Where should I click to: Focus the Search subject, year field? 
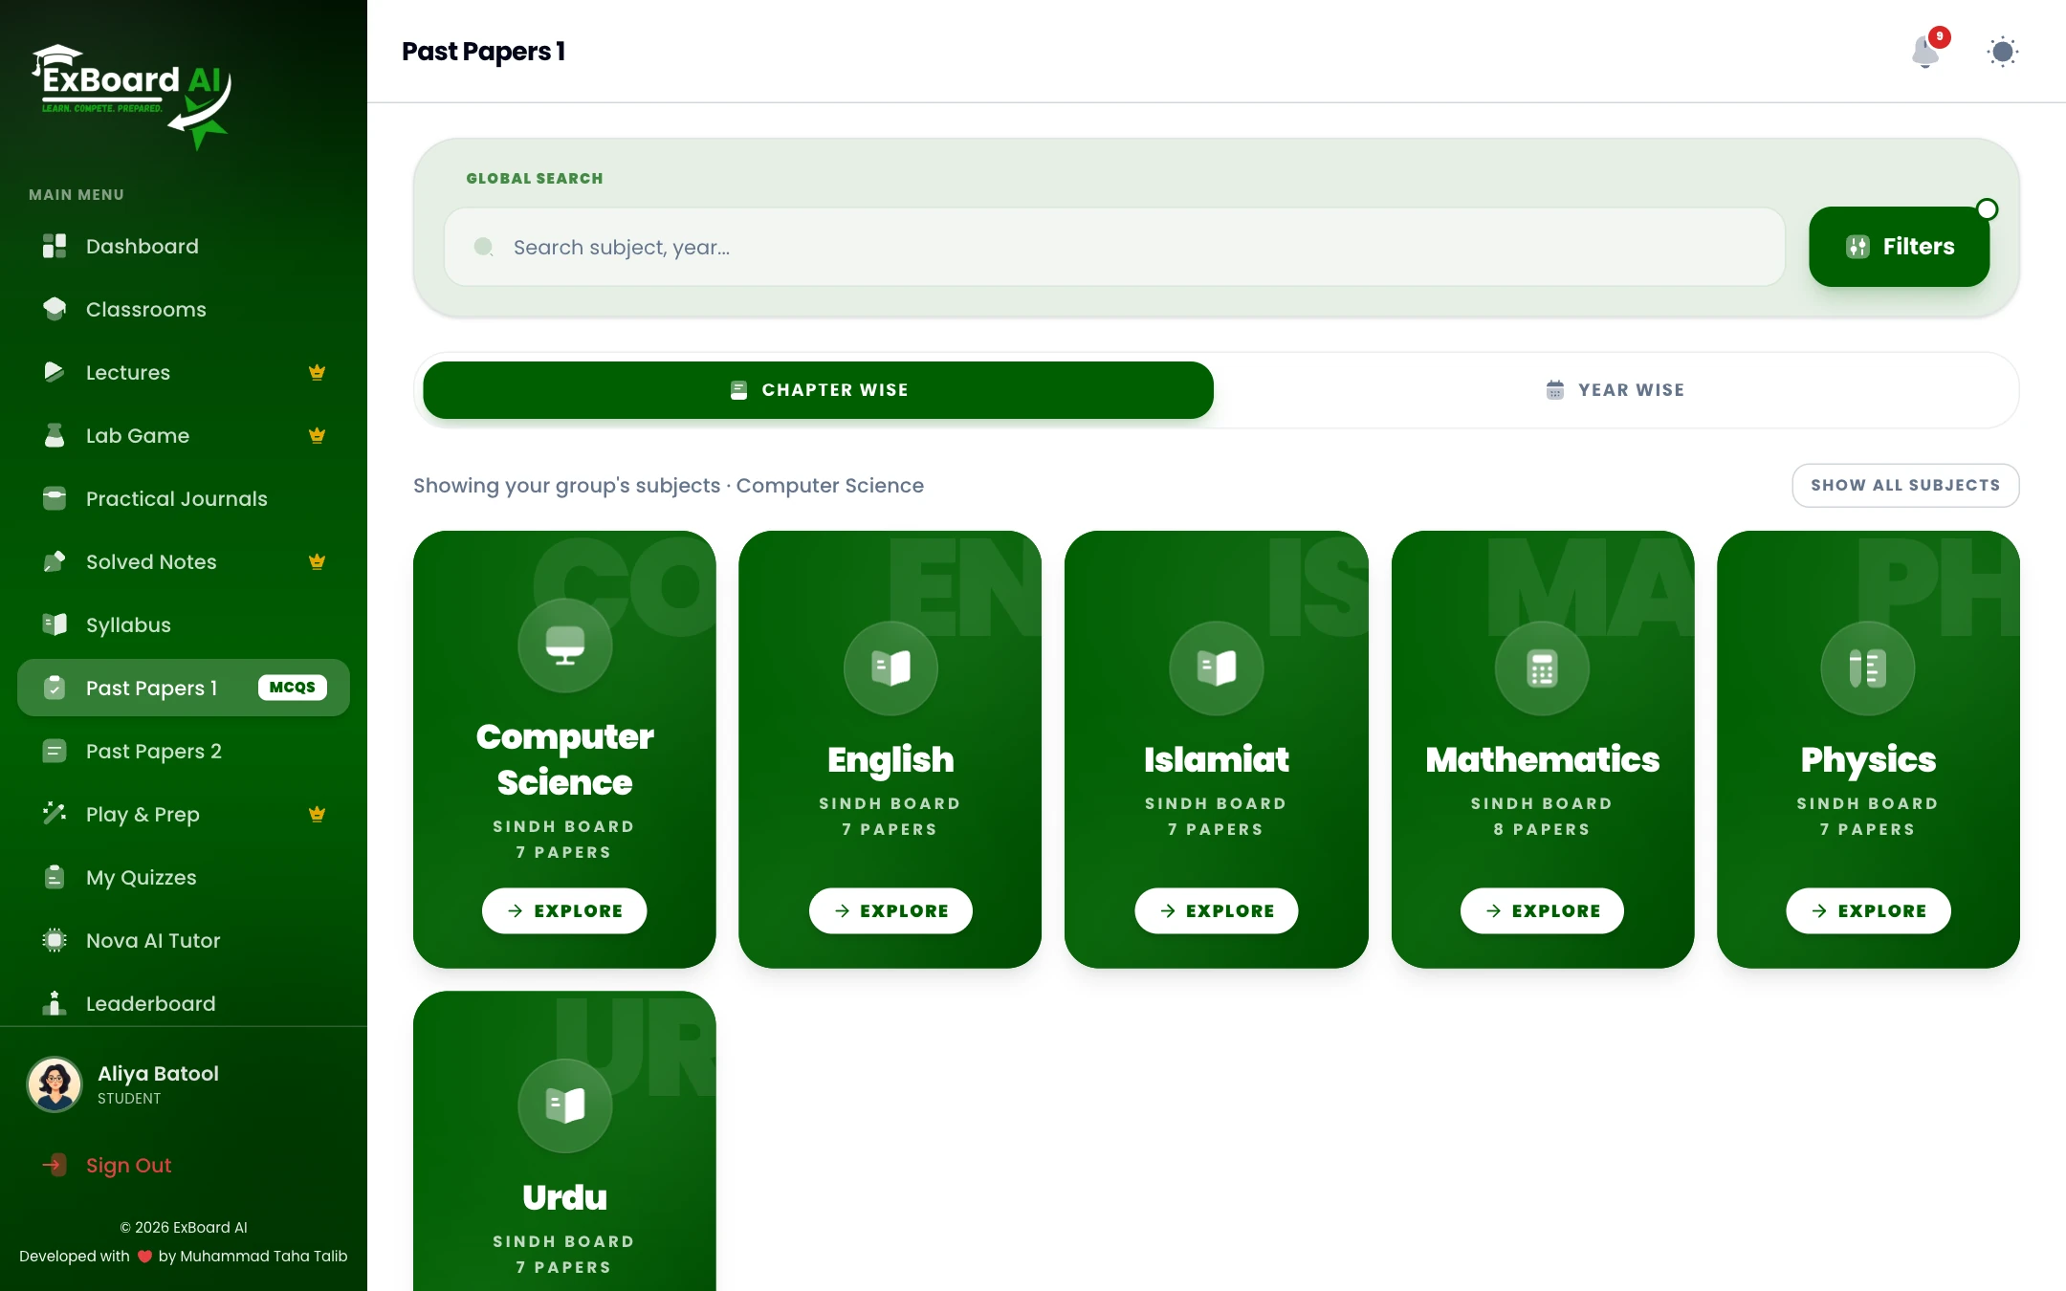tap(1114, 248)
